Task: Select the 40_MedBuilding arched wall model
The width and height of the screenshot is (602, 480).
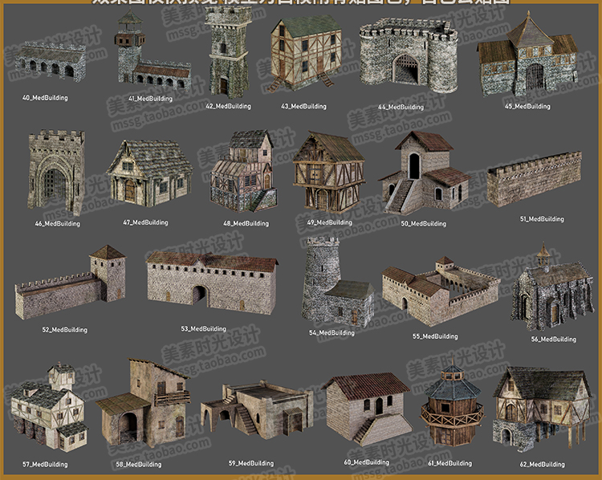Action: click(51, 62)
